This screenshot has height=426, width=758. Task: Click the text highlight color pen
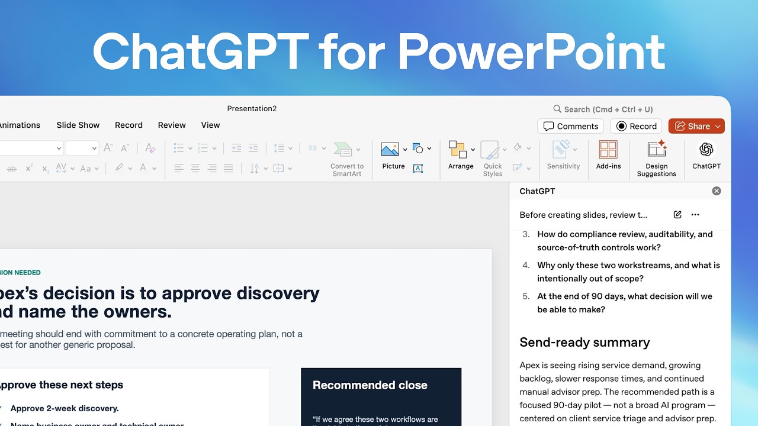pos(119,168)
